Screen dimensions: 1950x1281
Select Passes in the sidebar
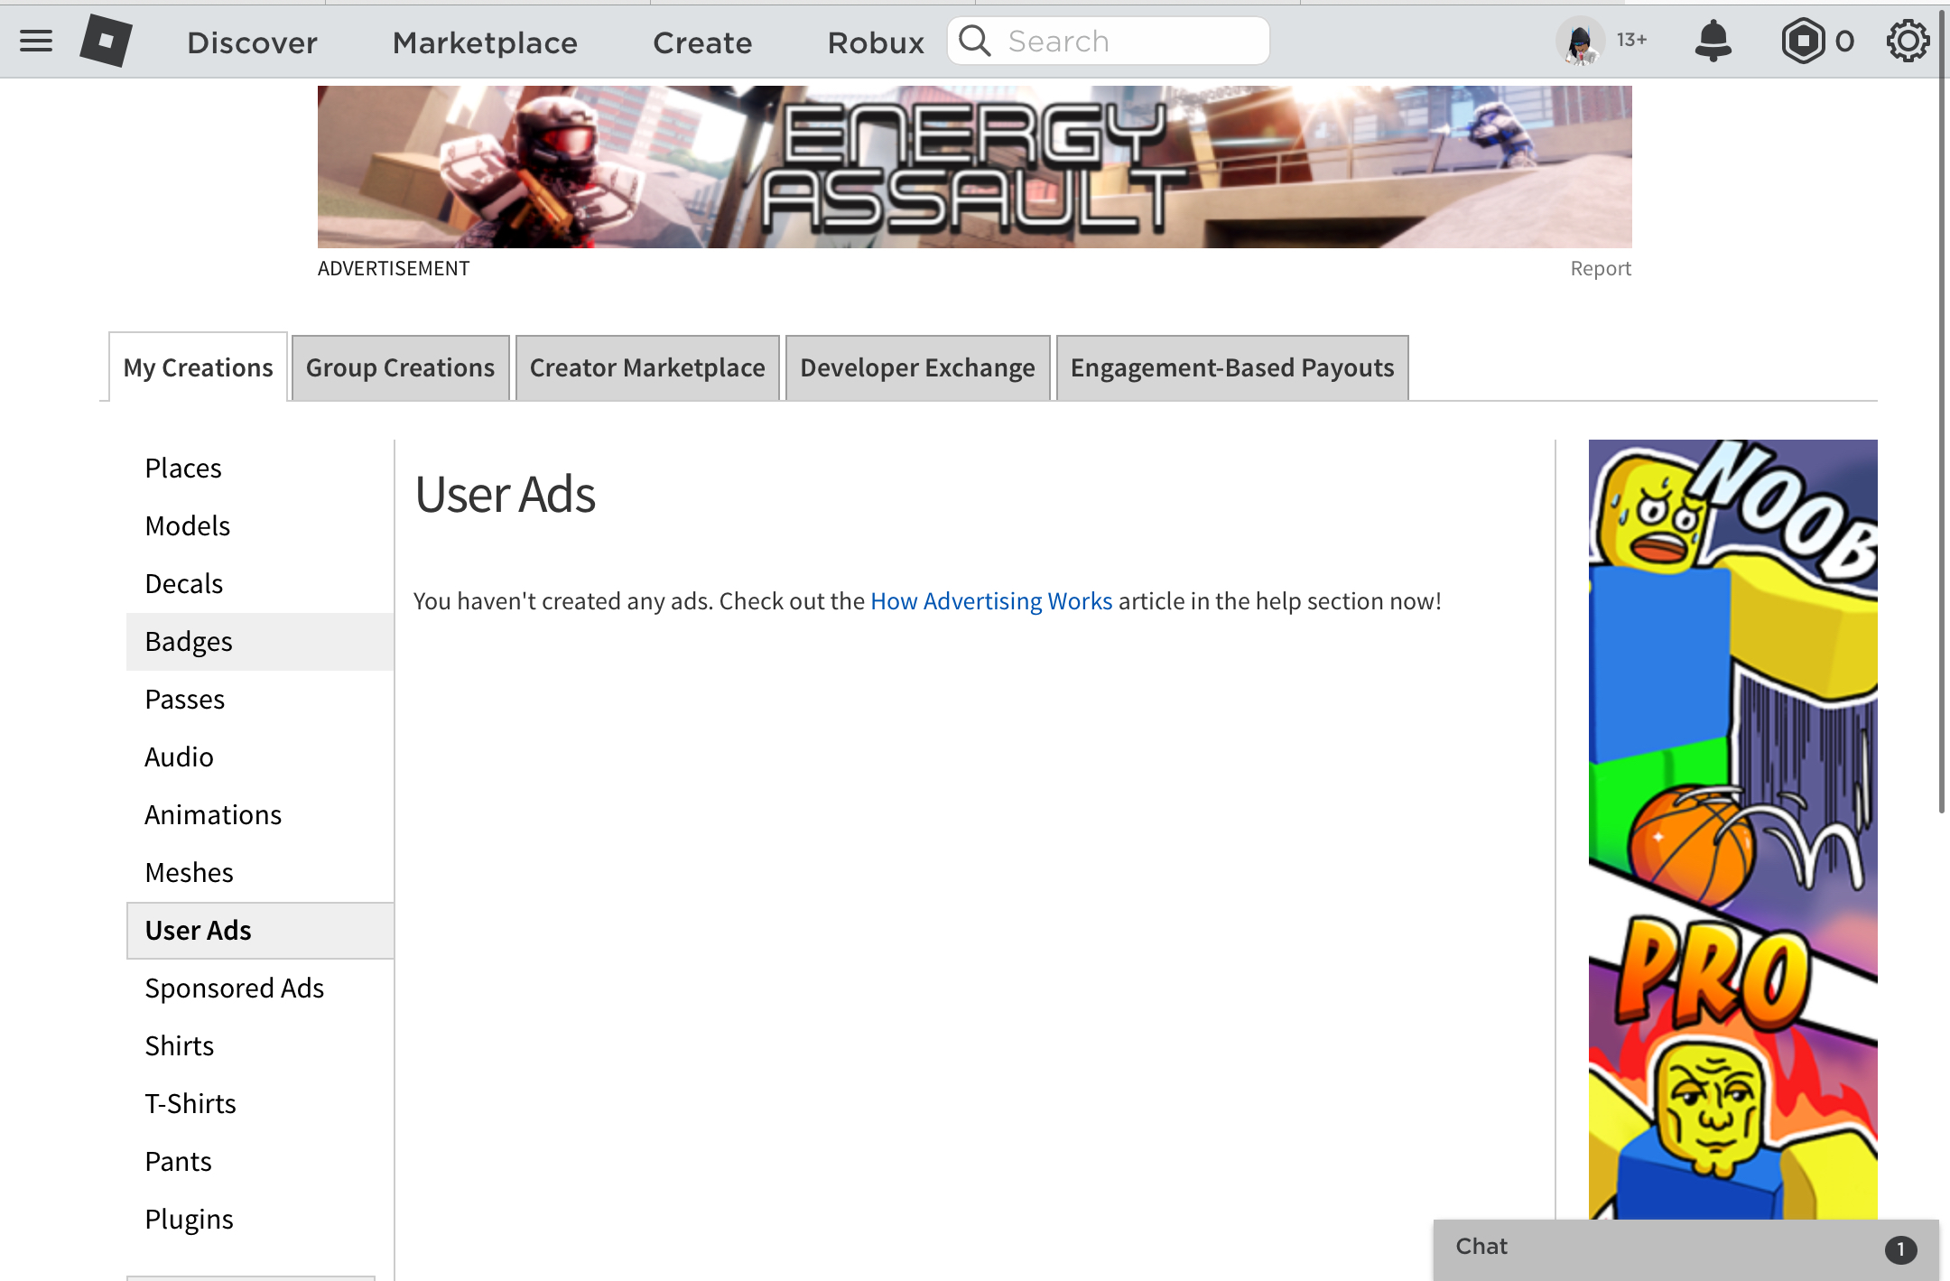260,700
